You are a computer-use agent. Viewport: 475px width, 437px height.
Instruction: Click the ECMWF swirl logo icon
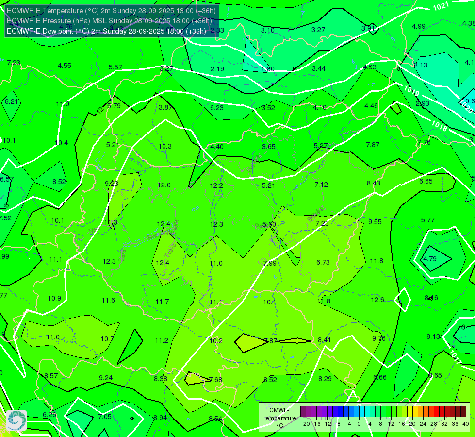pos(16,420)
